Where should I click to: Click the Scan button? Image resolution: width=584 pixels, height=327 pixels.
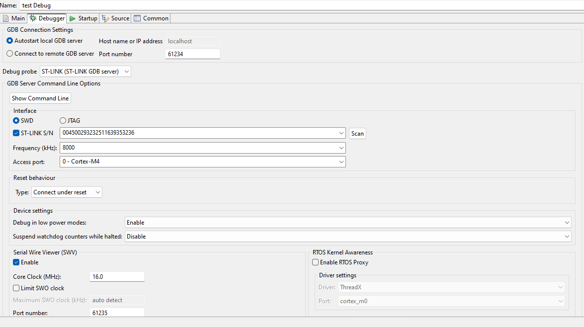point(357,134)
